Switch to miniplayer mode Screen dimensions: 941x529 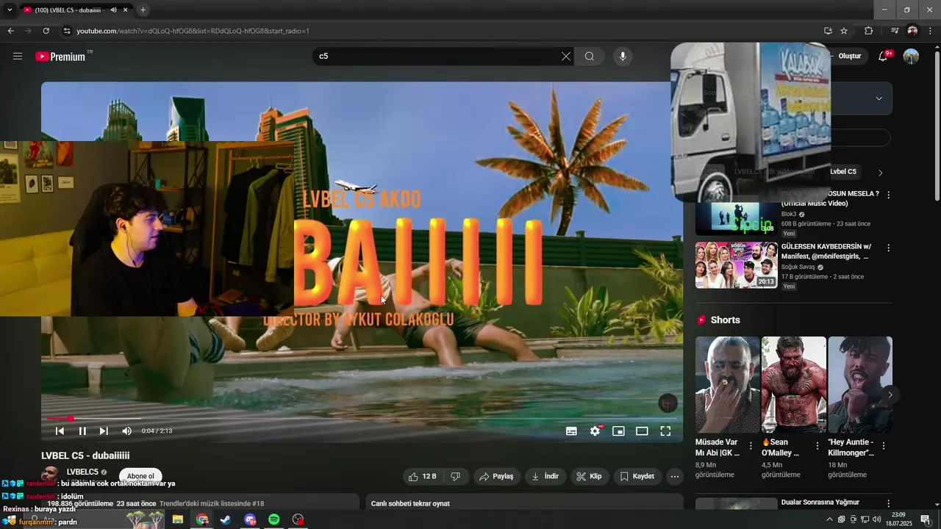[618, 431]
